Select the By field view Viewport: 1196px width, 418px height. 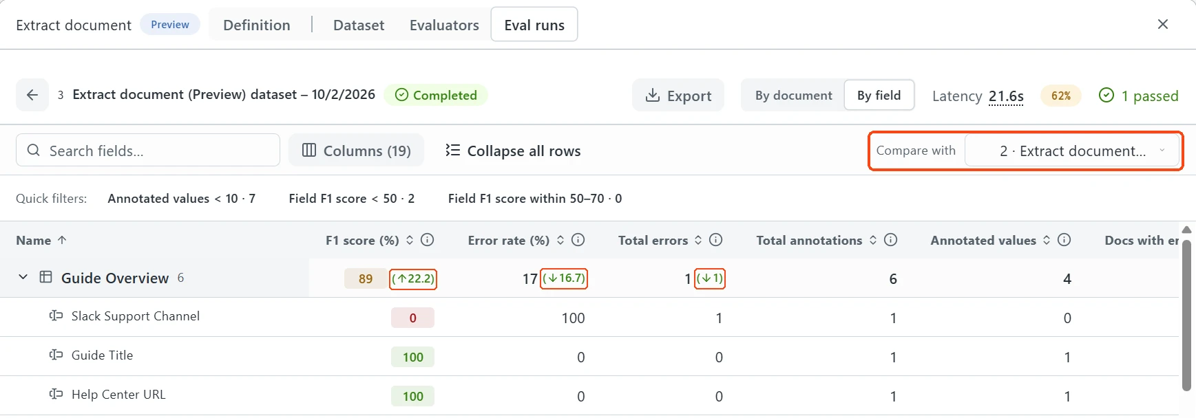click(879, 96)
